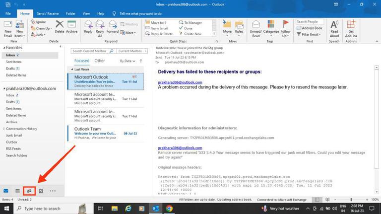Open the View ribbon tab
The image size is (381, 214).
click(x=86, y=13)
